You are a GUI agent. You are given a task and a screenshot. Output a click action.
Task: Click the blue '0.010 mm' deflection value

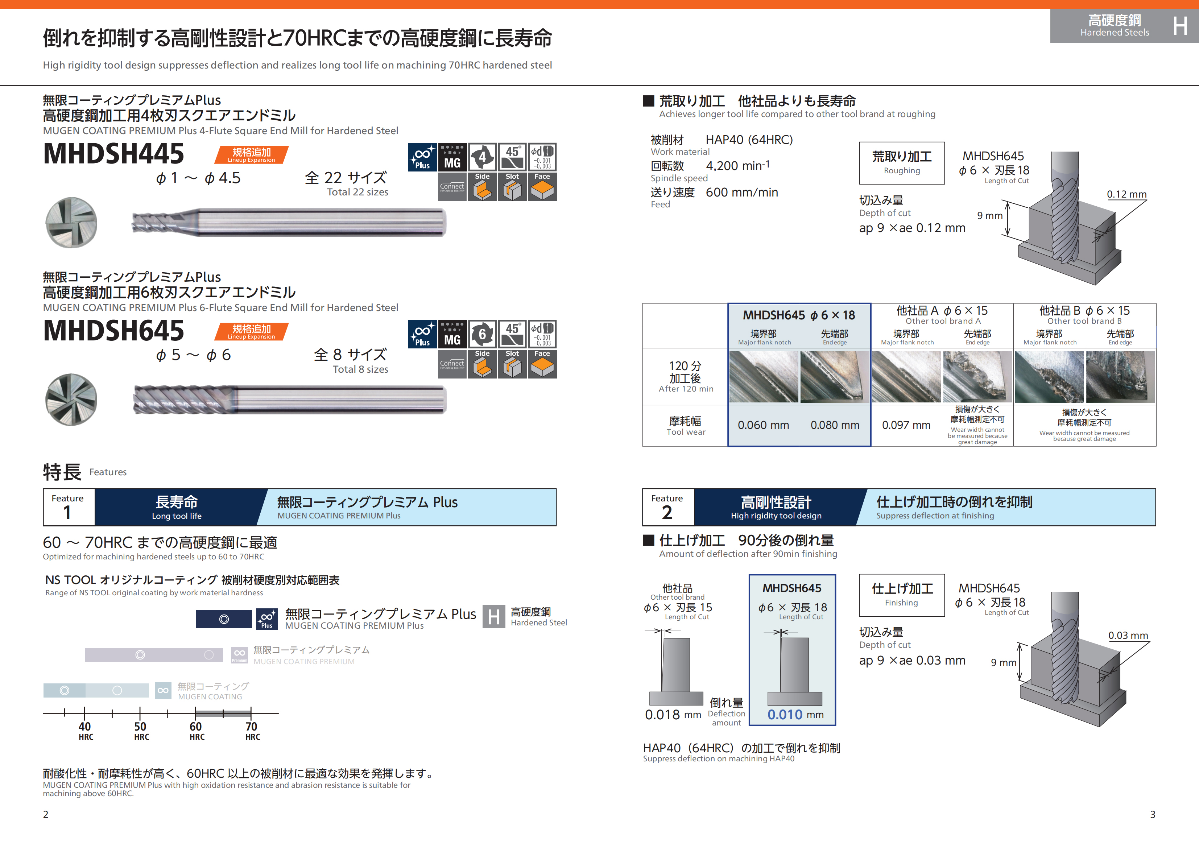pos(795,715)
